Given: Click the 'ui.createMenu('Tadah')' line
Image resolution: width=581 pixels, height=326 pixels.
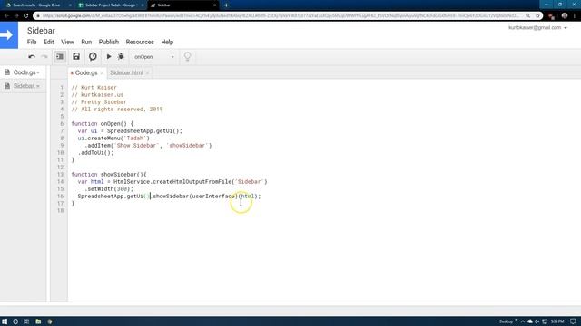Looking at the screenshot, I should coord(113,139).
